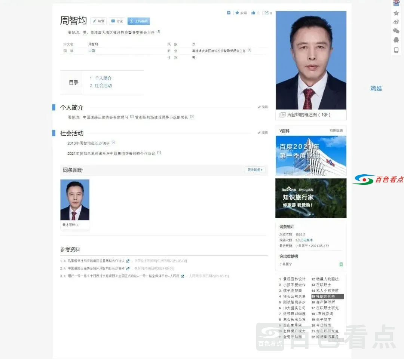Open the 概述图册 album thumbnail
The image size is (404, 359).
pos(75,200)
